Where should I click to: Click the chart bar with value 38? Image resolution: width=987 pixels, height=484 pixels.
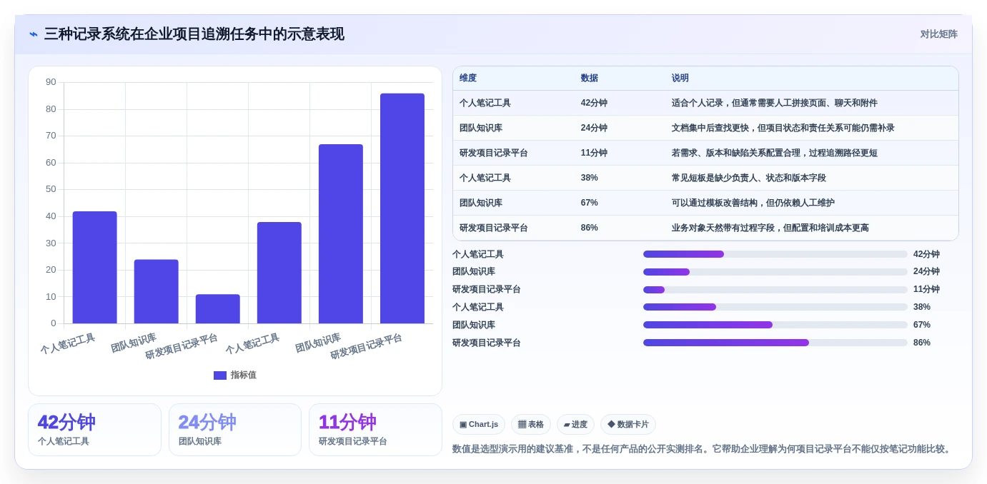coord(279,273)
